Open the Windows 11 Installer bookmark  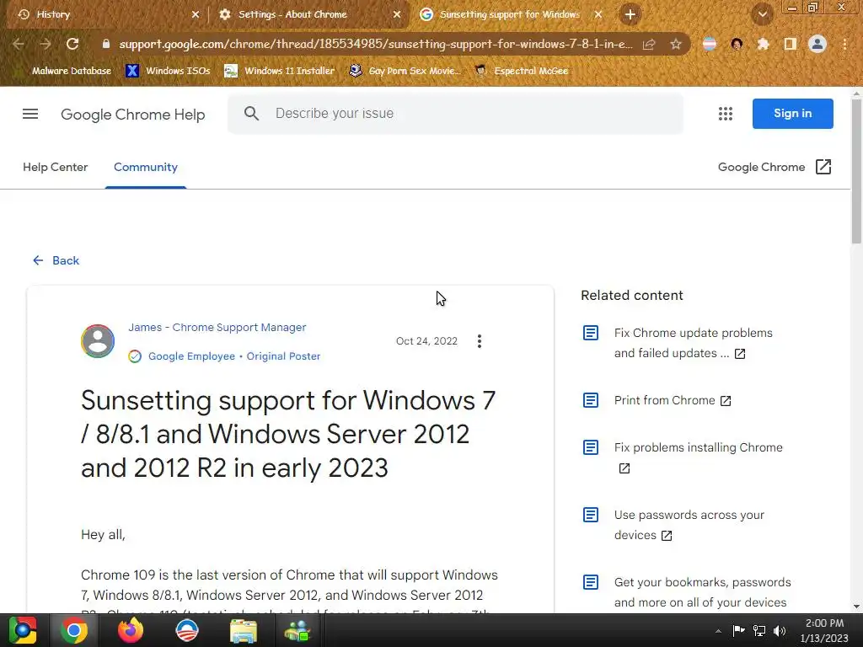(280, 71)
